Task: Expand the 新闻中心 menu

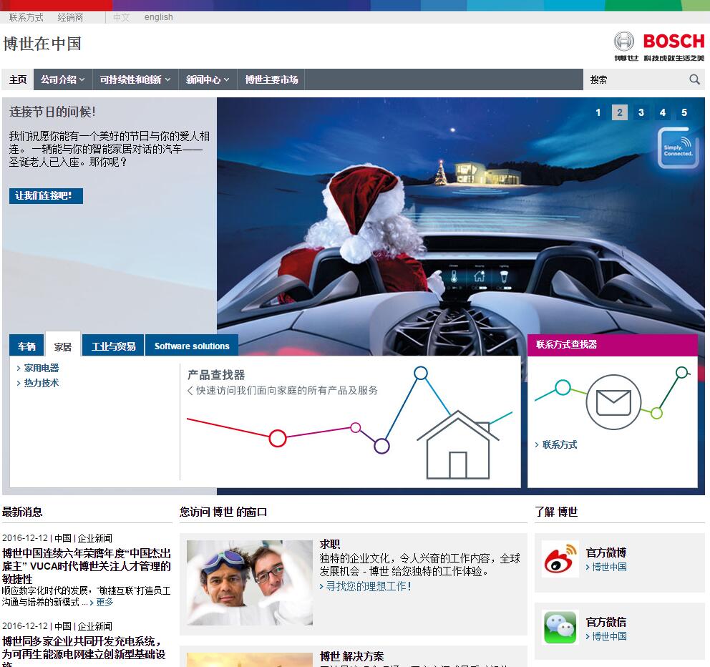Action: (x=208, y=79)
